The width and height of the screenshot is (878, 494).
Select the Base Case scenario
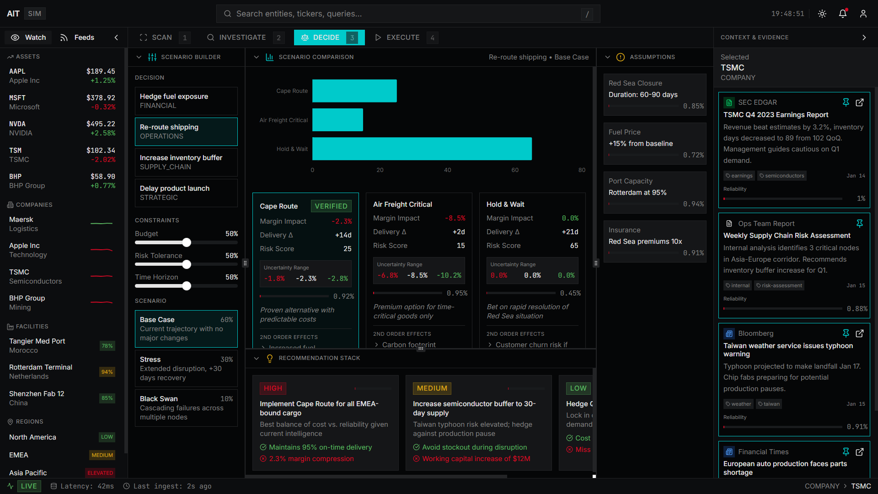coord(186,329)
